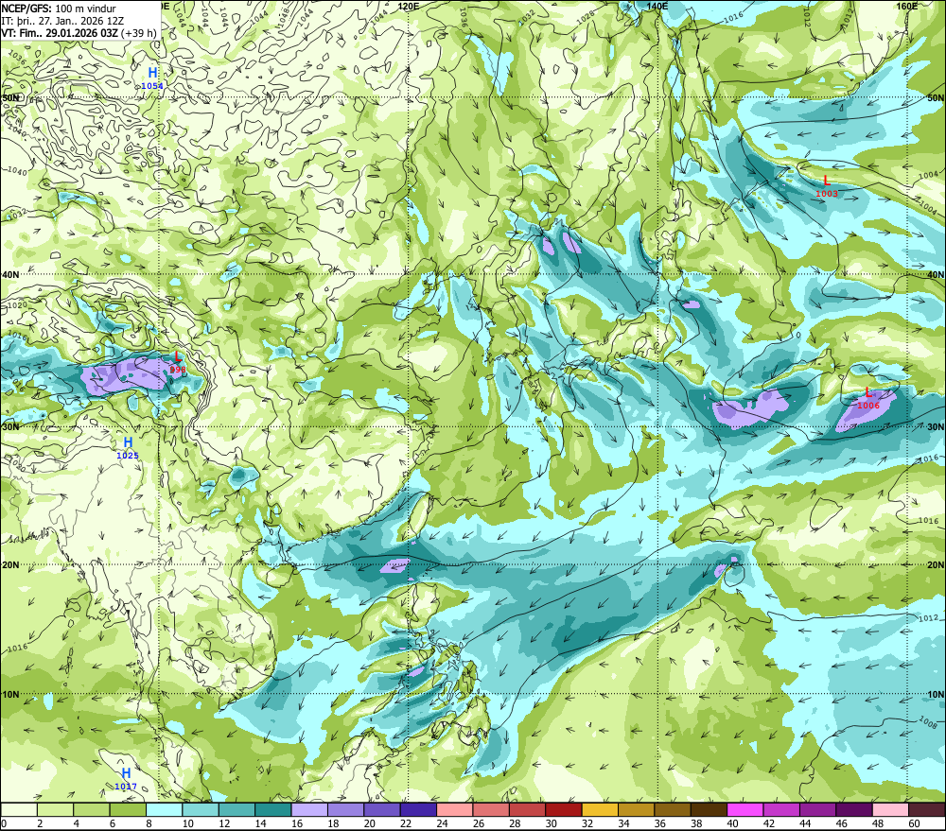Viewport: 946px width, 831px height.
Task: Click the legend value label 24
Action: (442, 823)
